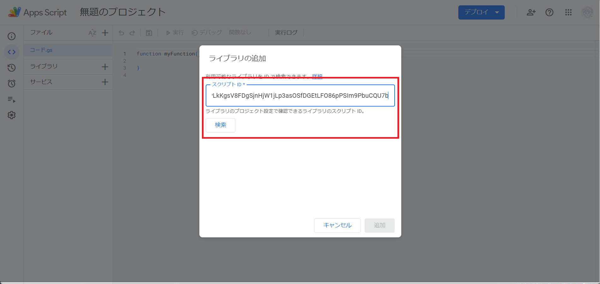Open the project settings gear
600x284 pixels.
pos(11,115)
